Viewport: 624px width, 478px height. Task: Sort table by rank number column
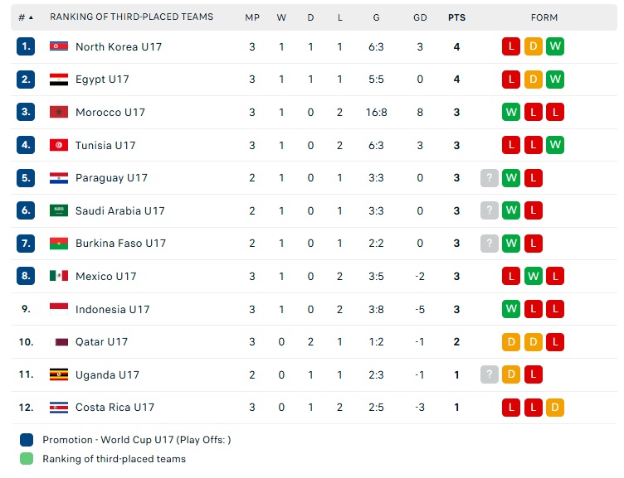(26, 17)
